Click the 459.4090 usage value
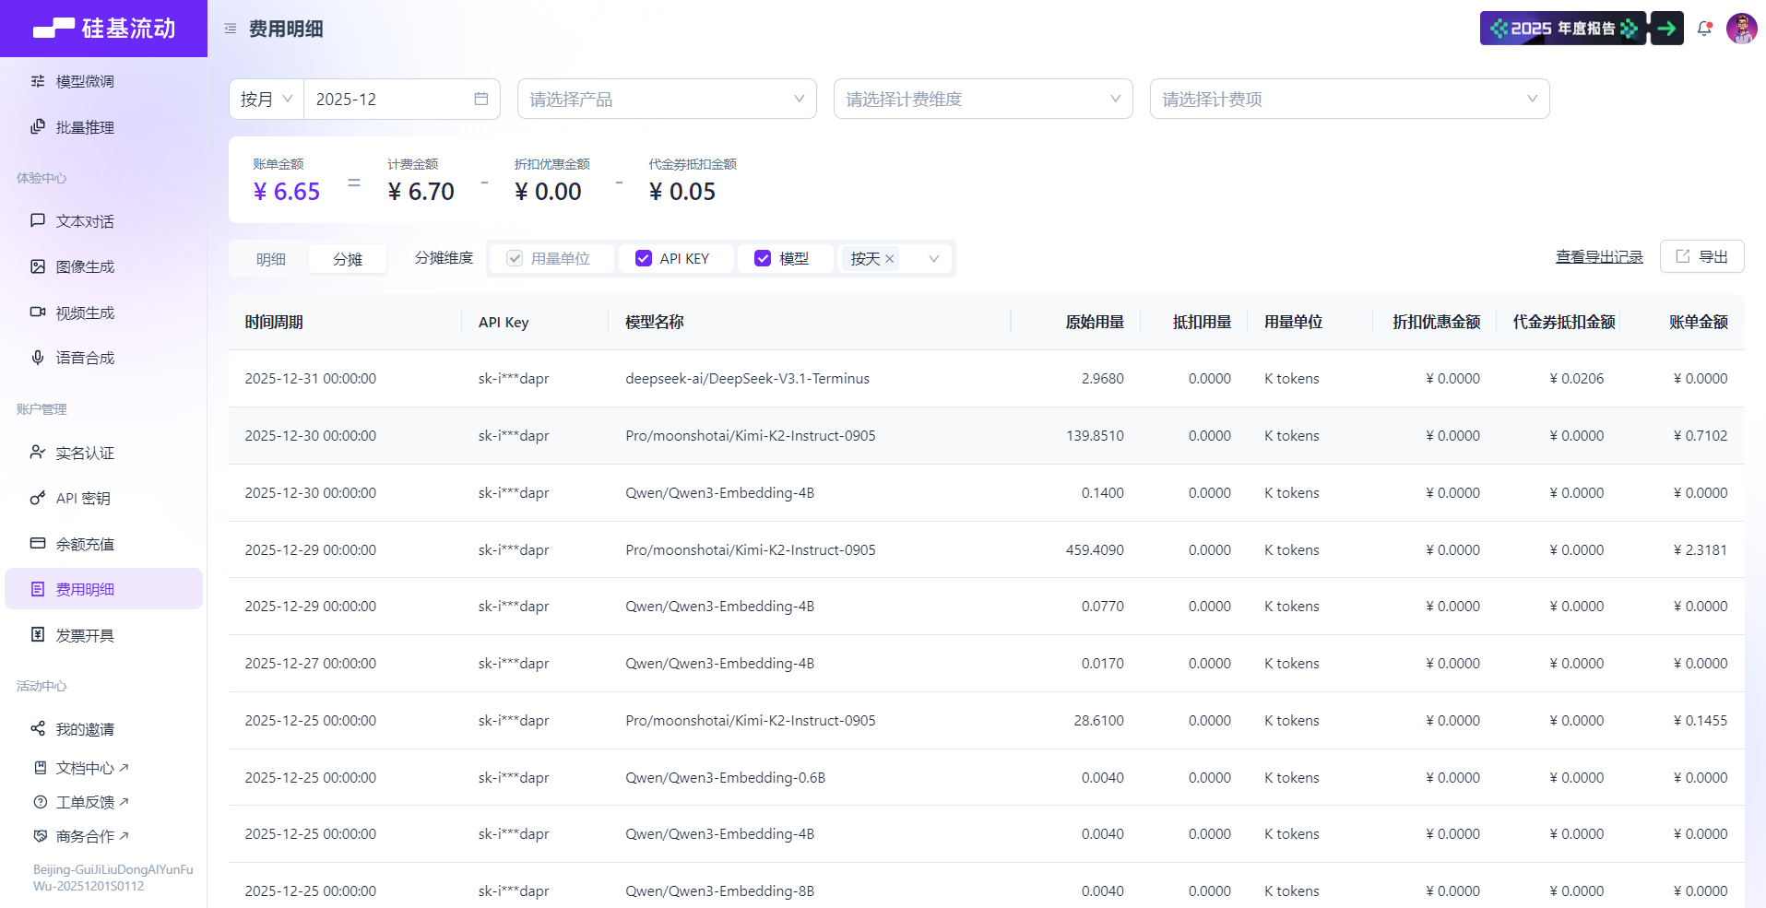Screen dimensions: 1766x908 1095,549
